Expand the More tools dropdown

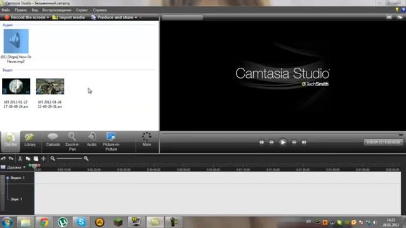point(147,140)
